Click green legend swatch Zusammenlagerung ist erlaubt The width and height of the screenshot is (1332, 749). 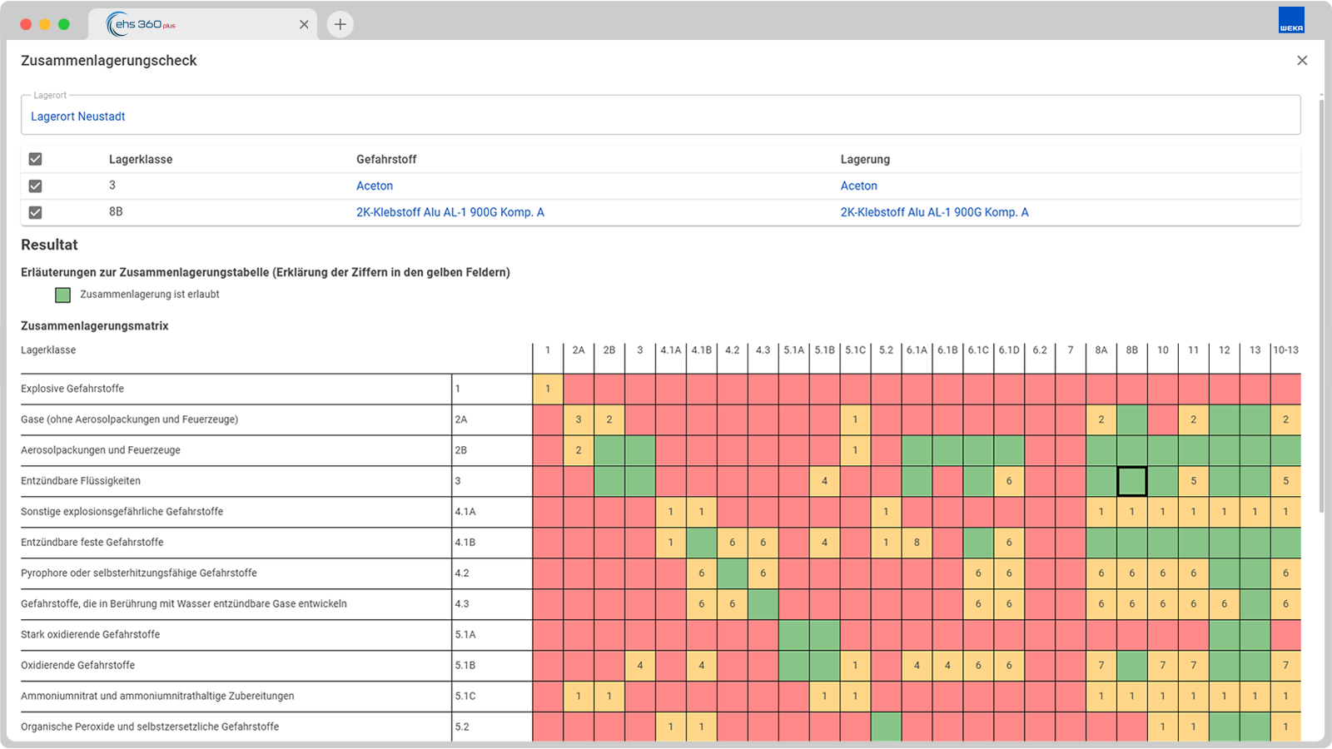click(x=62, y=295)
